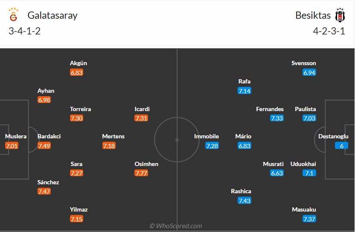Click Fernandes' 7.33 rating badge
Screen dimensions: 355x232
pos(277,118)
